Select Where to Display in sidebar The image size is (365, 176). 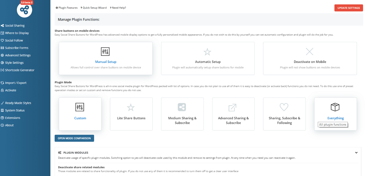[16, 33]
